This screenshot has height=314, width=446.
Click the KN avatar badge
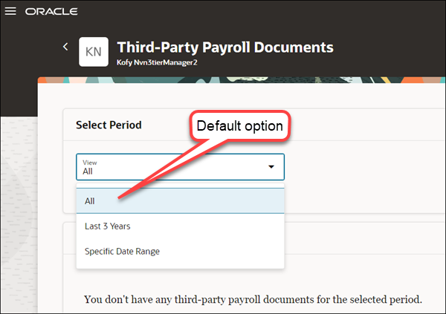click(94, 51)
